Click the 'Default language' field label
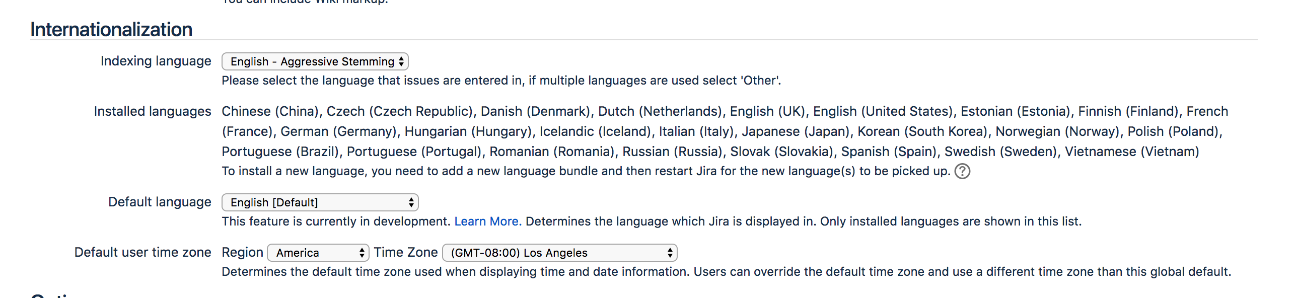This screenshot has height=298, width=1295. point(160,202)
